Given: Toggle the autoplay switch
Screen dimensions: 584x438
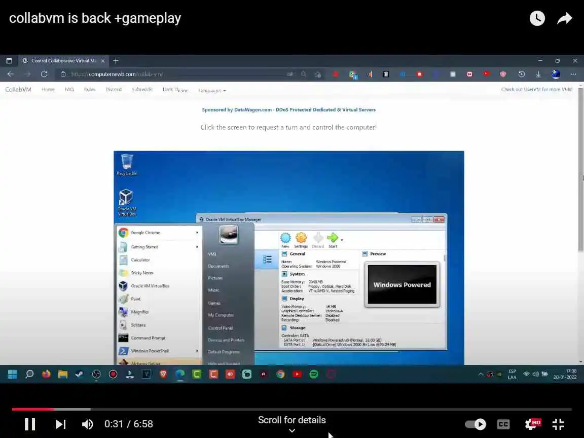Looking at the screenshot, I should coord(476,424).
